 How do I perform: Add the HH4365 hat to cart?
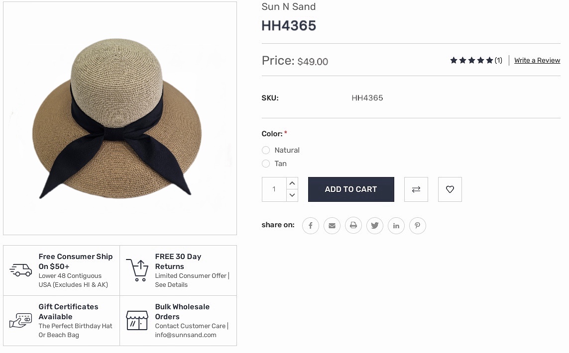coord(351,189)
